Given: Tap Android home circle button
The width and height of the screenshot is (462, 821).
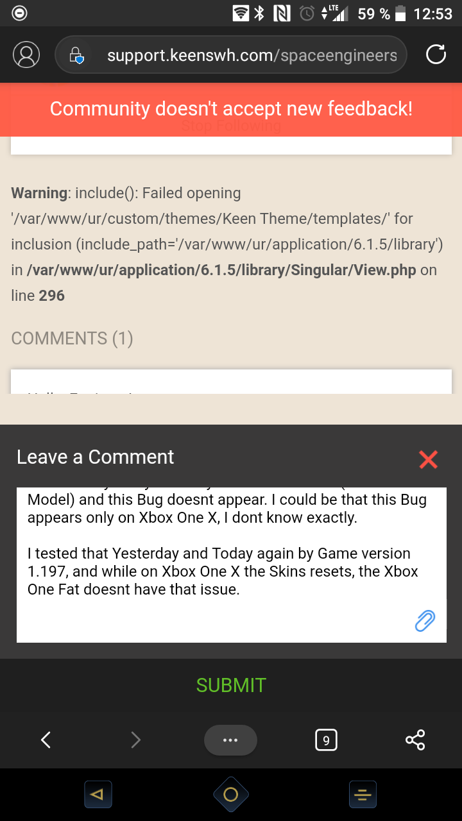Looking at the screenshot, I should (x=231, y=795).
